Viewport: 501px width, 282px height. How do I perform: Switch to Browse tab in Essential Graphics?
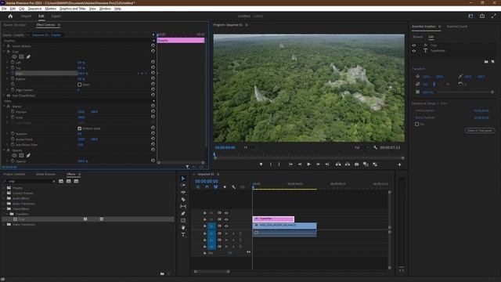(417, 37)
